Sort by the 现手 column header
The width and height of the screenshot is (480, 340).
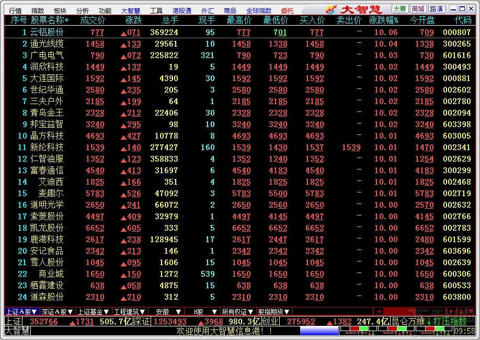207,20
